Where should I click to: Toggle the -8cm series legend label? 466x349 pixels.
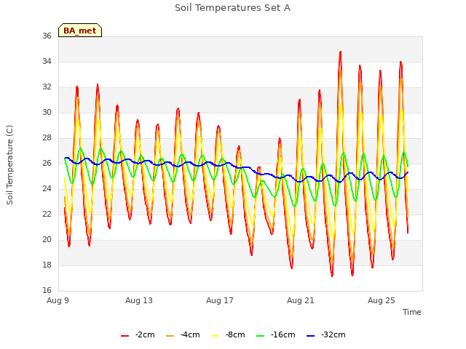click(235, 334)
